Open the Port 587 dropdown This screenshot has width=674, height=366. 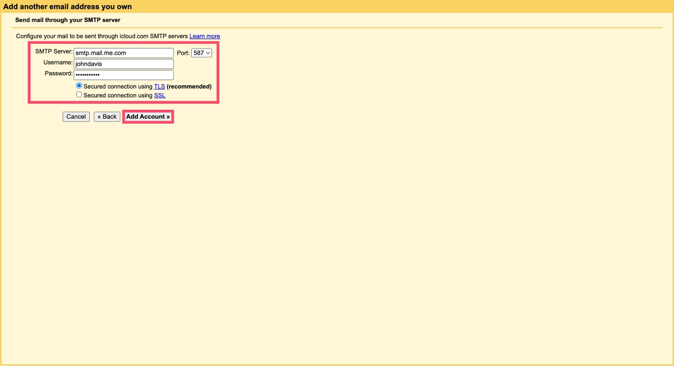pos(201,53)
